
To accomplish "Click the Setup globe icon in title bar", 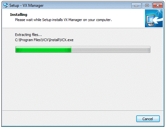I will pyautogui.click(x=6, y=5).
